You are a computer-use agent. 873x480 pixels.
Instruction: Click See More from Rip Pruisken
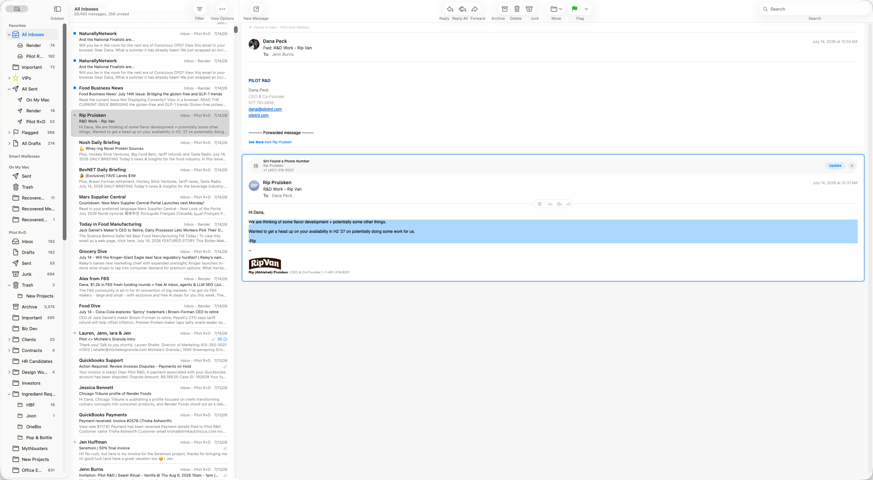(x=270, y=142)
